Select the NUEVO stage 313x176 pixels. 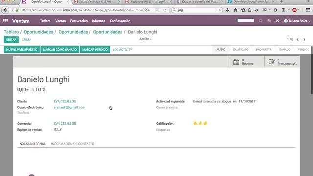[x=221, y=50]
